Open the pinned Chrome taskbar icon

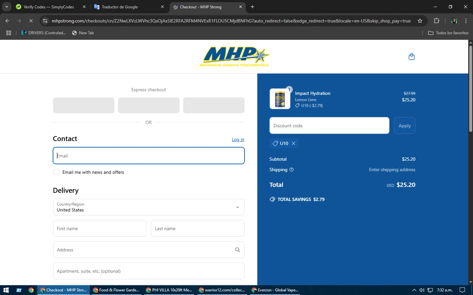click(x=31, y=290)
